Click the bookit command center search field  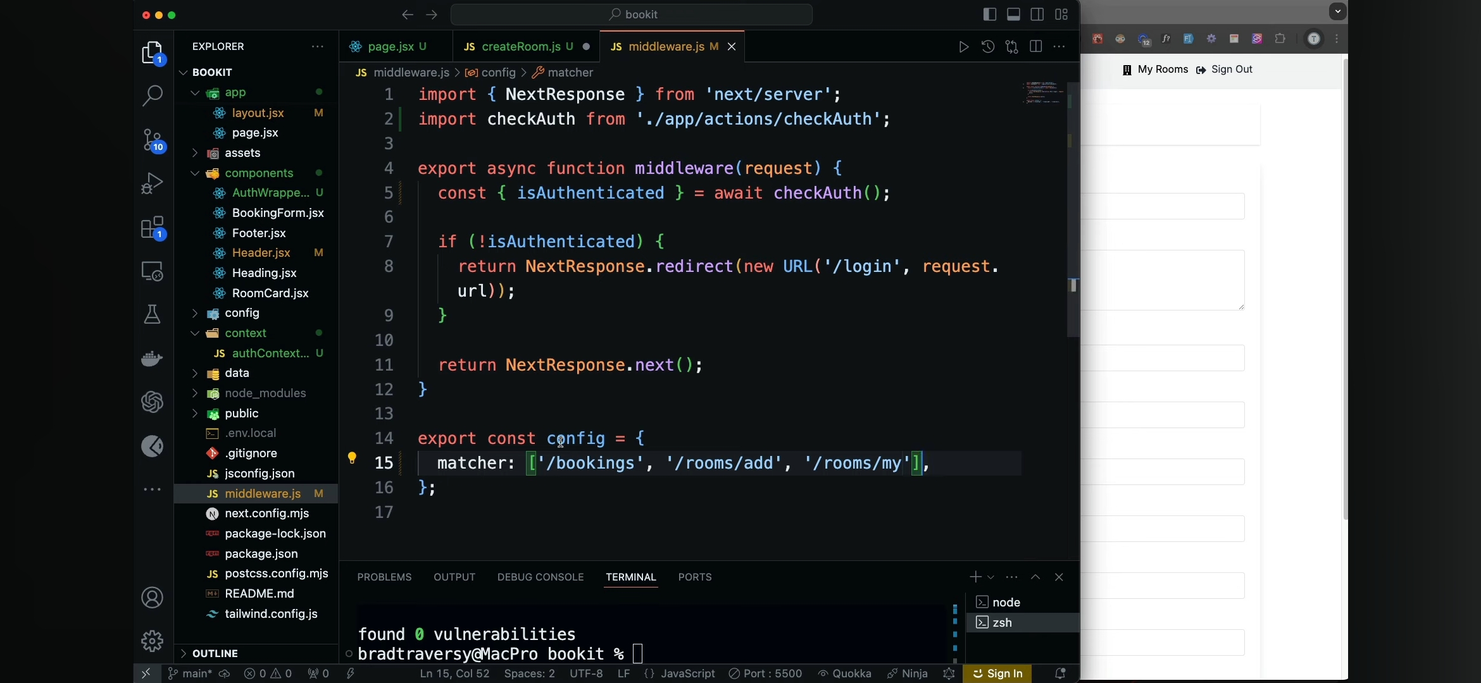632,15
